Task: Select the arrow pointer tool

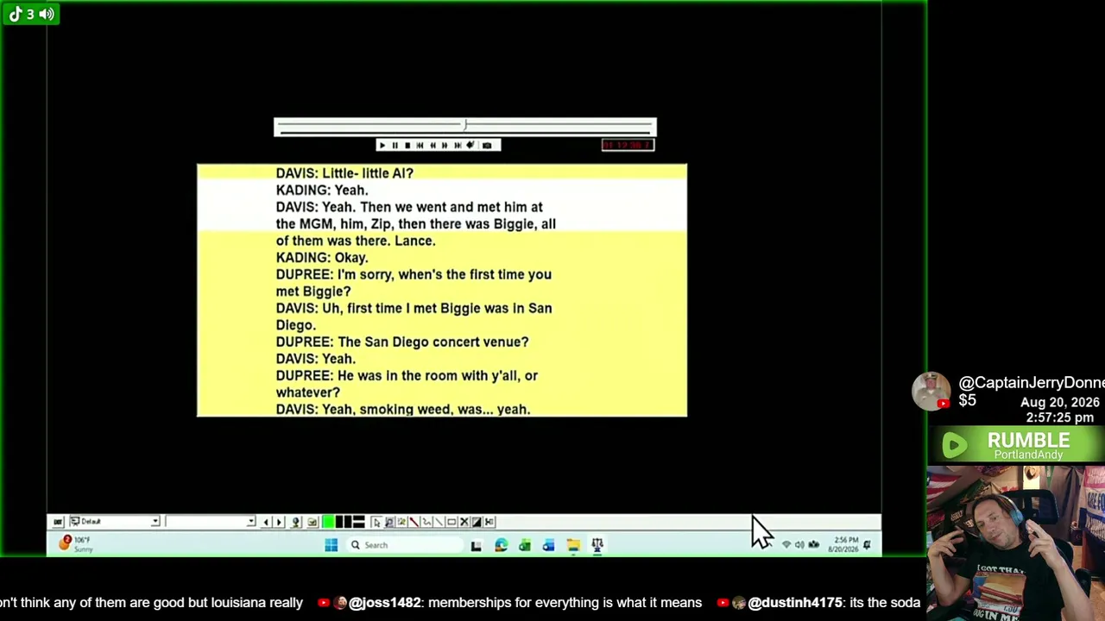Action: [x=376, y=521]
